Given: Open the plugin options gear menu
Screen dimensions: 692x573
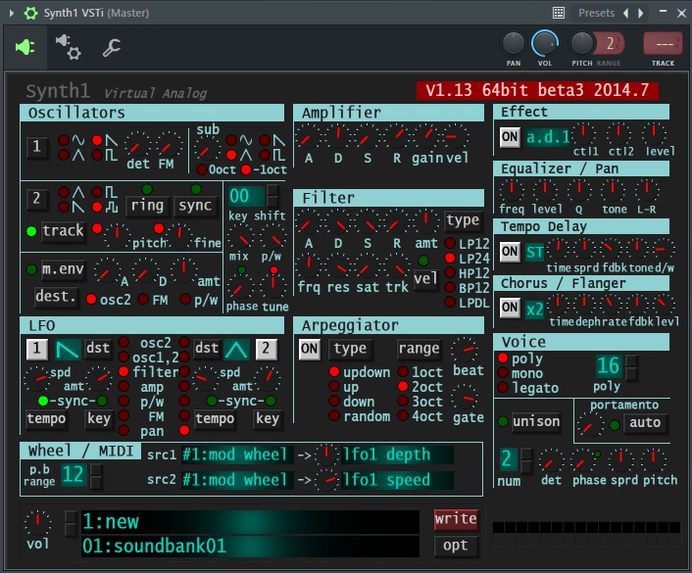Looking at the screenshot, I should point(30,13).
